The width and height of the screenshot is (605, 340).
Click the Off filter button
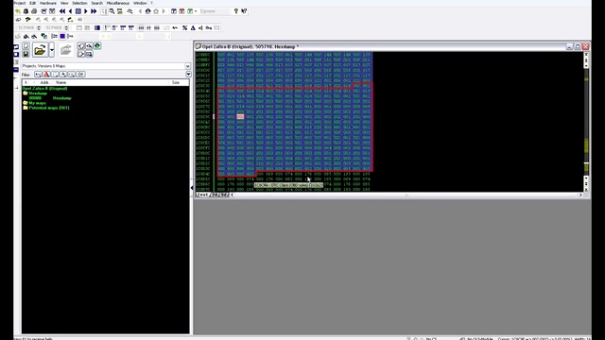[80, 74]
